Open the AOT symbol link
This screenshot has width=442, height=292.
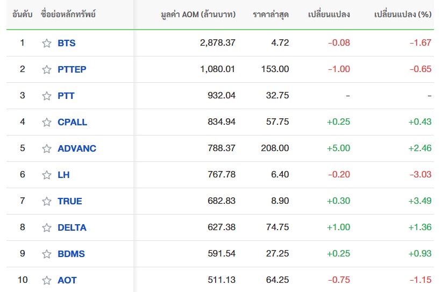[x=67, y=280]
